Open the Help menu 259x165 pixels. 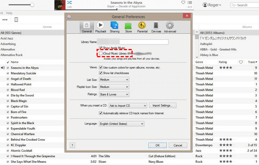click(x=9, y=13)
